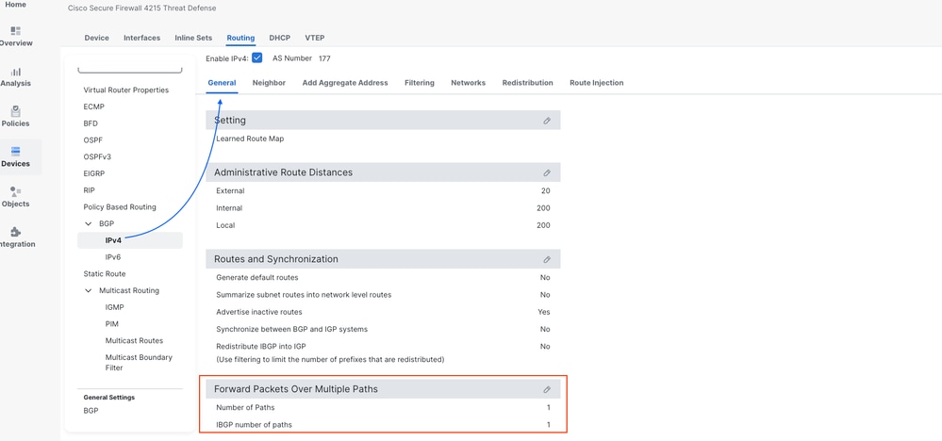Open the Policies clipboard icon
The width and height of the screenshot is (942, 441).
(x=16, y=111)
